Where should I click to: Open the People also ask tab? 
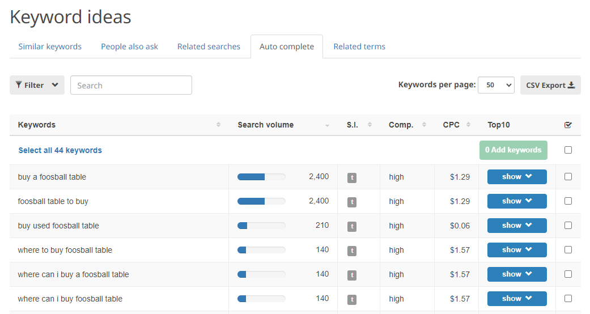(x=129, y=46)
